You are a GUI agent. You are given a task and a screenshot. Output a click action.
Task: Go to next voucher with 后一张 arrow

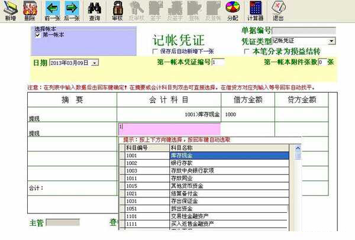72,11
